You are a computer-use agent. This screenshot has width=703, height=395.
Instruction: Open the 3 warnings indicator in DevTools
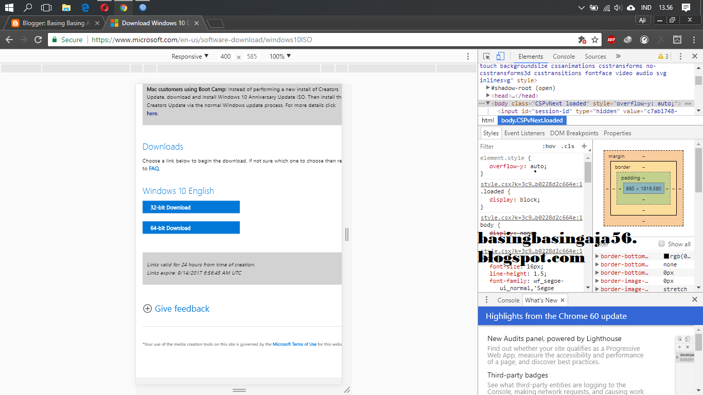(x=663, y=57)
